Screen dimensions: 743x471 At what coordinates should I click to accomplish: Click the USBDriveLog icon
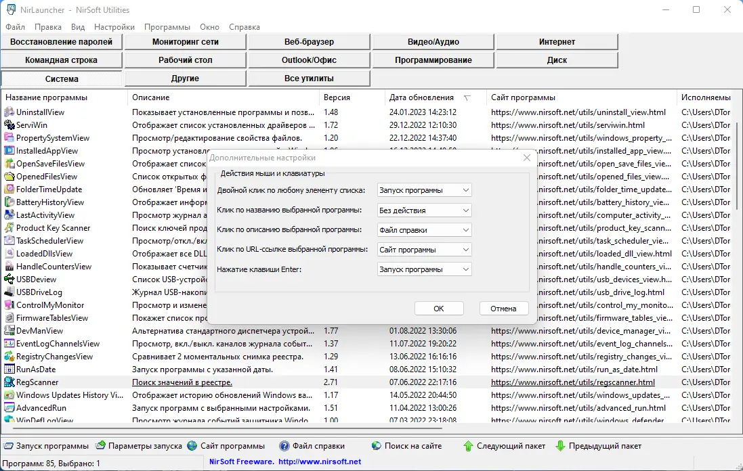click(x=9, y=292)
